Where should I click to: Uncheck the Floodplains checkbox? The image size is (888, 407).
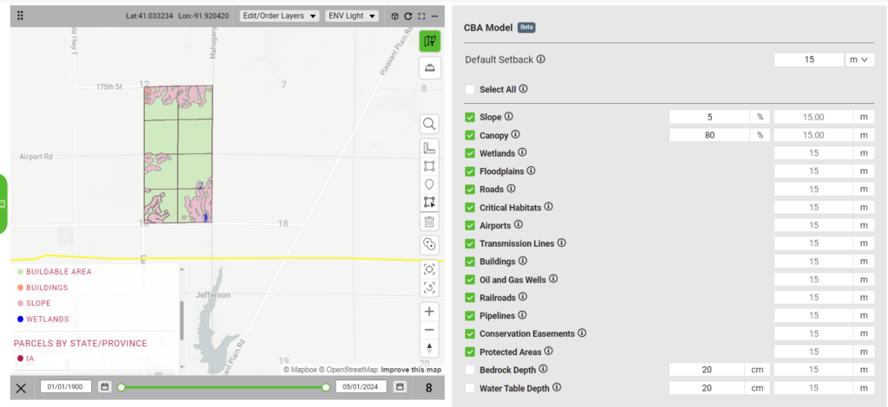[469, 171]
